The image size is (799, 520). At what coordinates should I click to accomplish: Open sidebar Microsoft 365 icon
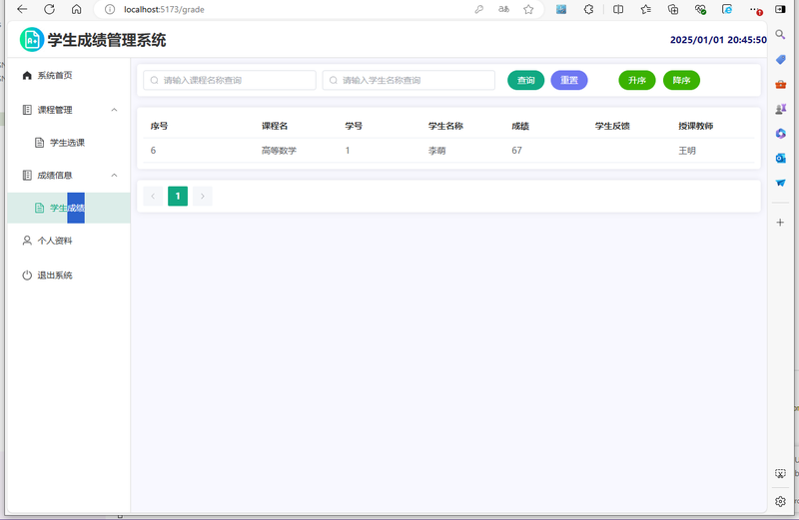(x=780, y=134)
